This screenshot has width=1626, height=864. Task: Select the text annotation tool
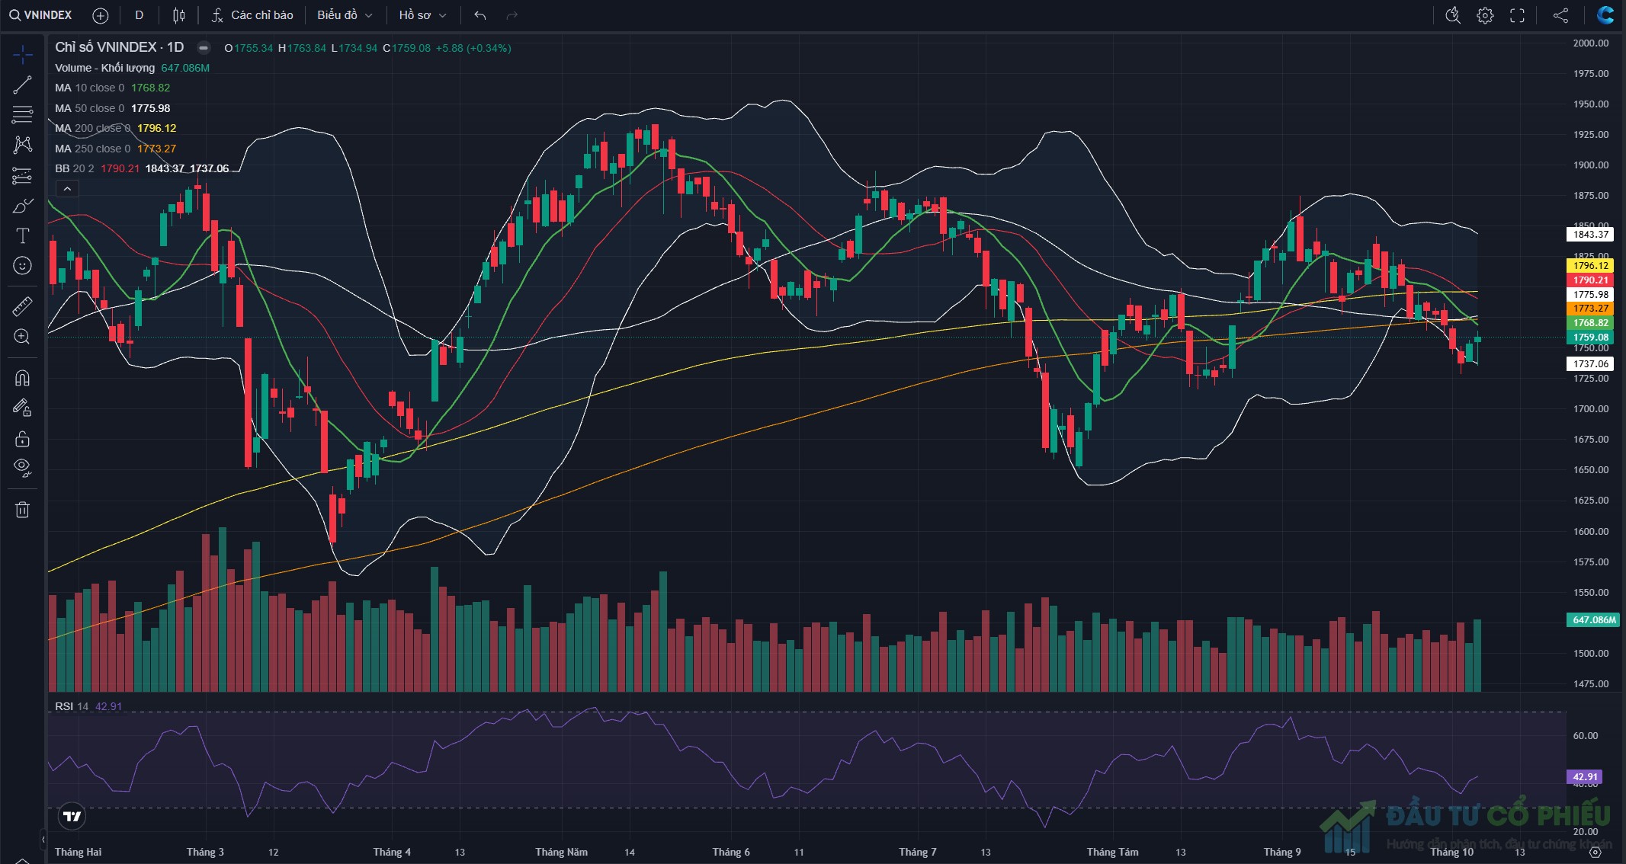[22, 235]
